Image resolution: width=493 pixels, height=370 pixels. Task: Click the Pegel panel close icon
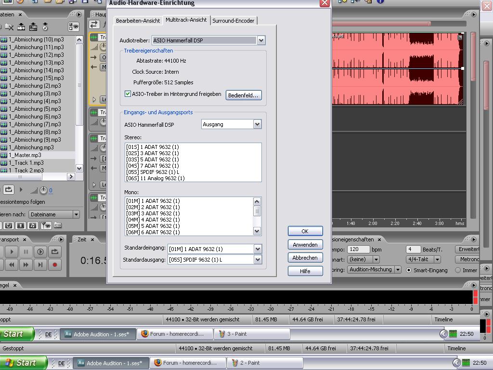tap(15, 285)
